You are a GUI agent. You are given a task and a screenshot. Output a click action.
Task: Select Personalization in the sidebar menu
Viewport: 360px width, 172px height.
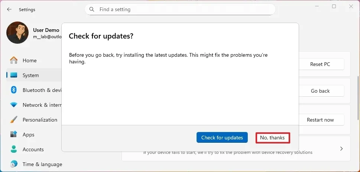pyautogui.click(x=40, y=120)
